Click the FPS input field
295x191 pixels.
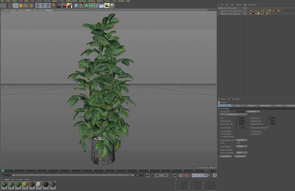pyautogui.click(x=240, y=118)
